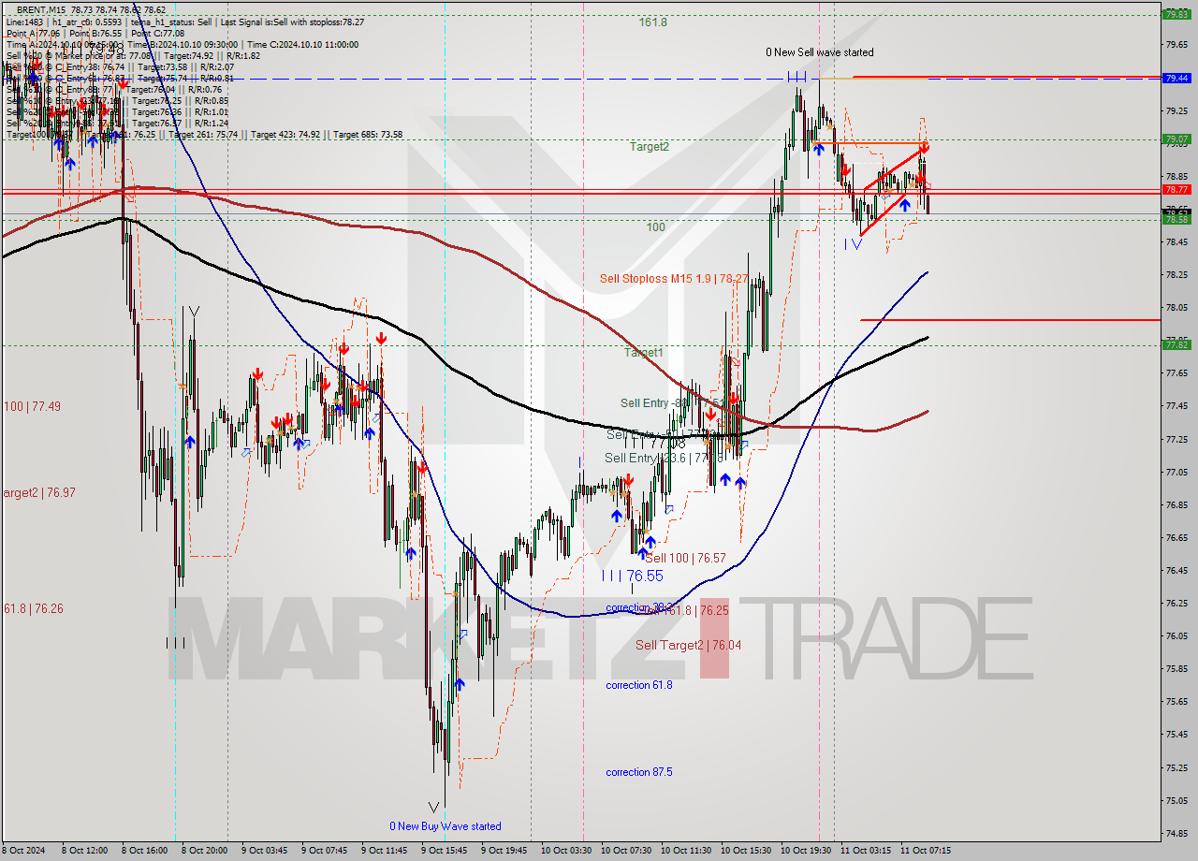Click the blue 79.44 price level tag

pos(1175,79)
